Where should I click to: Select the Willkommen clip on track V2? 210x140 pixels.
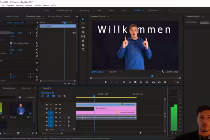(x=115, y=108)
